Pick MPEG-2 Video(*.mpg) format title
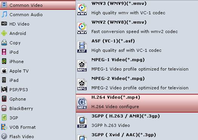Image resolution: width=198 pixels, height=140 pixels. (118, 79)
